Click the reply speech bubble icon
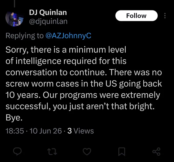Image resolution: width=174 pixels, height=162 pixels. click(x=17, y=152)
